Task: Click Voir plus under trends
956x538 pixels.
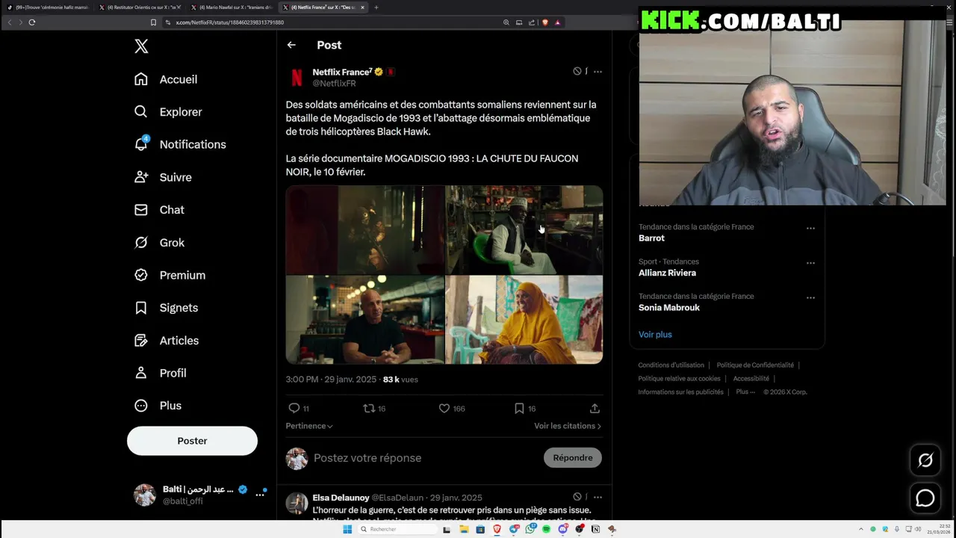Action: click(655, 335)
